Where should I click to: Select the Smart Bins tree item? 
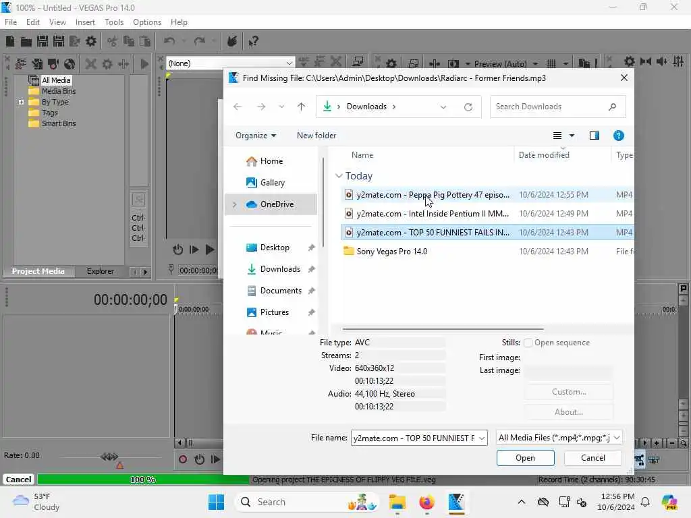(x=58, y=124)
